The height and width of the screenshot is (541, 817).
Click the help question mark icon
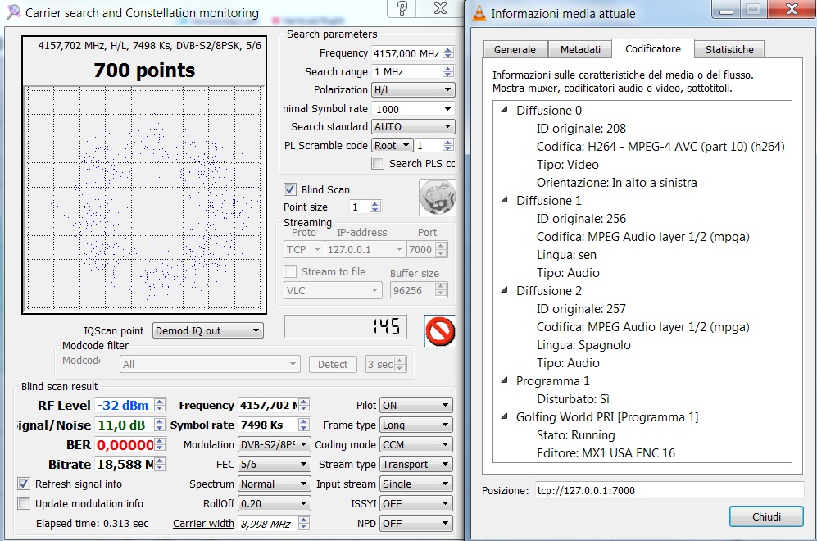tap(402, 9)
